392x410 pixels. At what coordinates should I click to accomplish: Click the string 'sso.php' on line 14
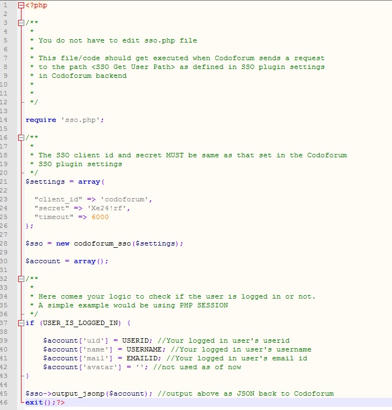click(80, 120)
